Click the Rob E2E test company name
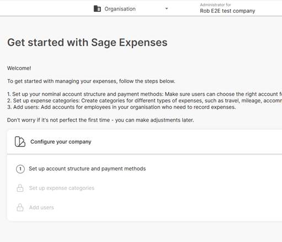Image resolution: width=282 pixels, height=242 pixels. [x=227, y=11]
